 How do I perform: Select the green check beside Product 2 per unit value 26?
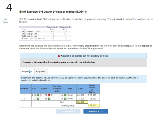click(65, 99)
